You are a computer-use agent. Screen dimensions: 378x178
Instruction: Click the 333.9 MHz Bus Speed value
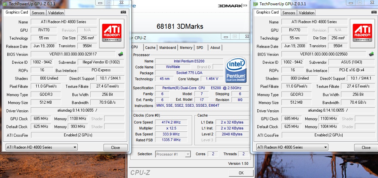[x=171, y=134]
